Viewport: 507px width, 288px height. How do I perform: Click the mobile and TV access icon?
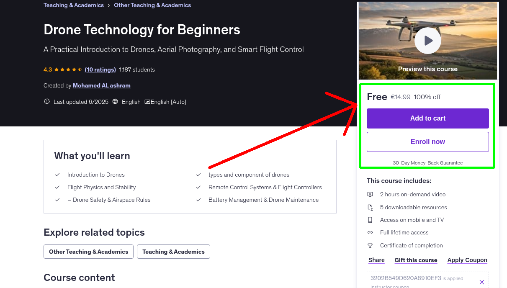coord(370,220)
